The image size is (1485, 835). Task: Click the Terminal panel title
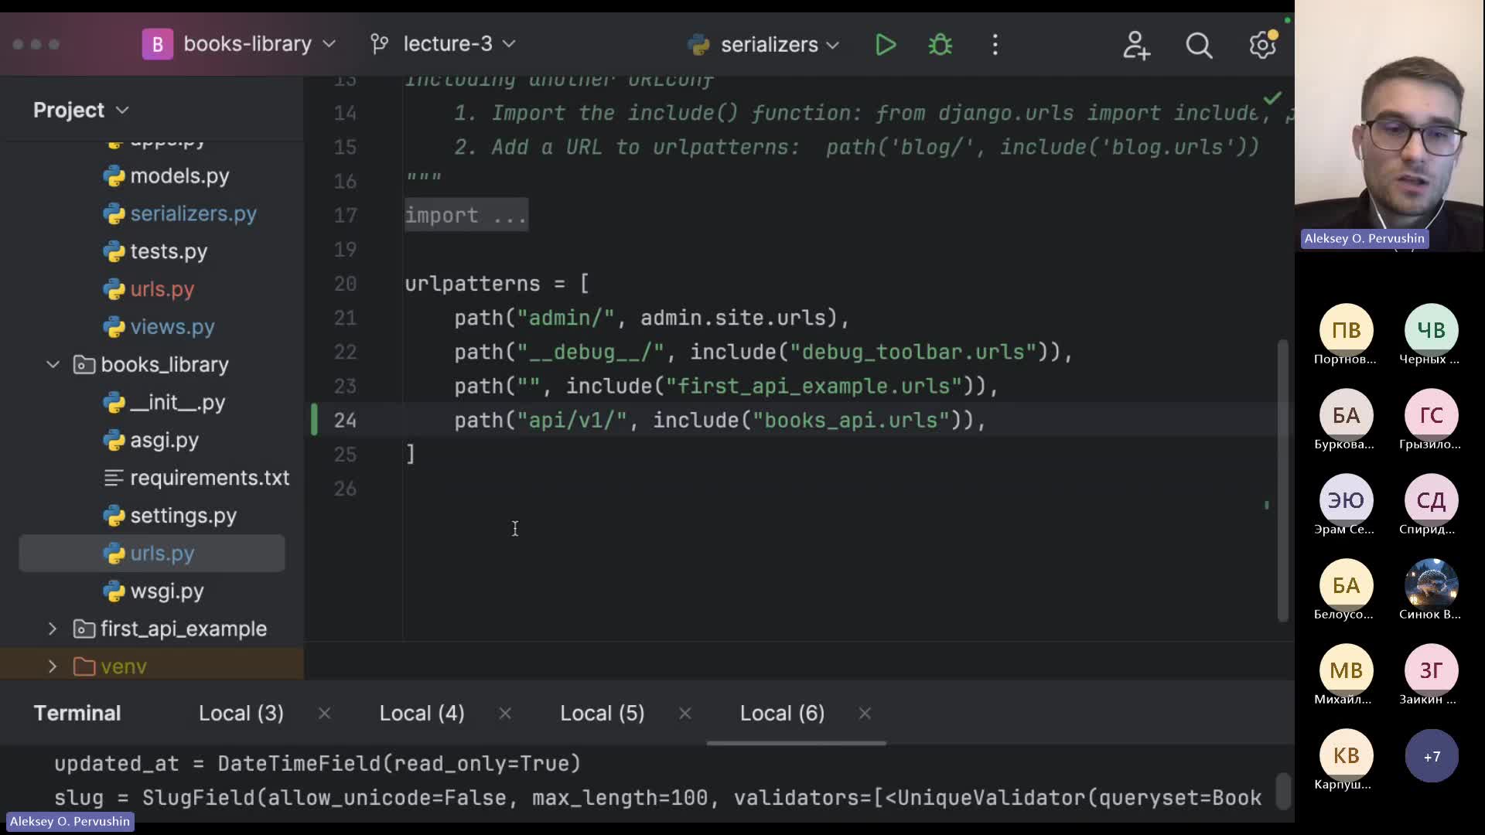[x=77, y=713]
